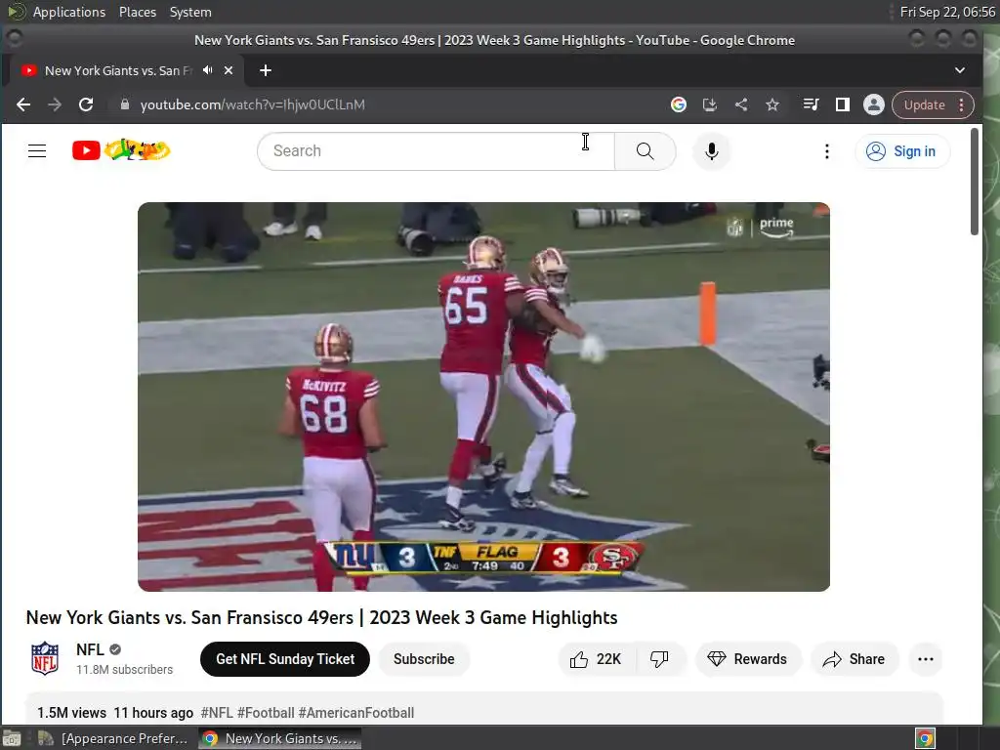Dislike the video with thumbs down
The width and height of the screenshot is (1000, 750).
click(x=659, y=659)
